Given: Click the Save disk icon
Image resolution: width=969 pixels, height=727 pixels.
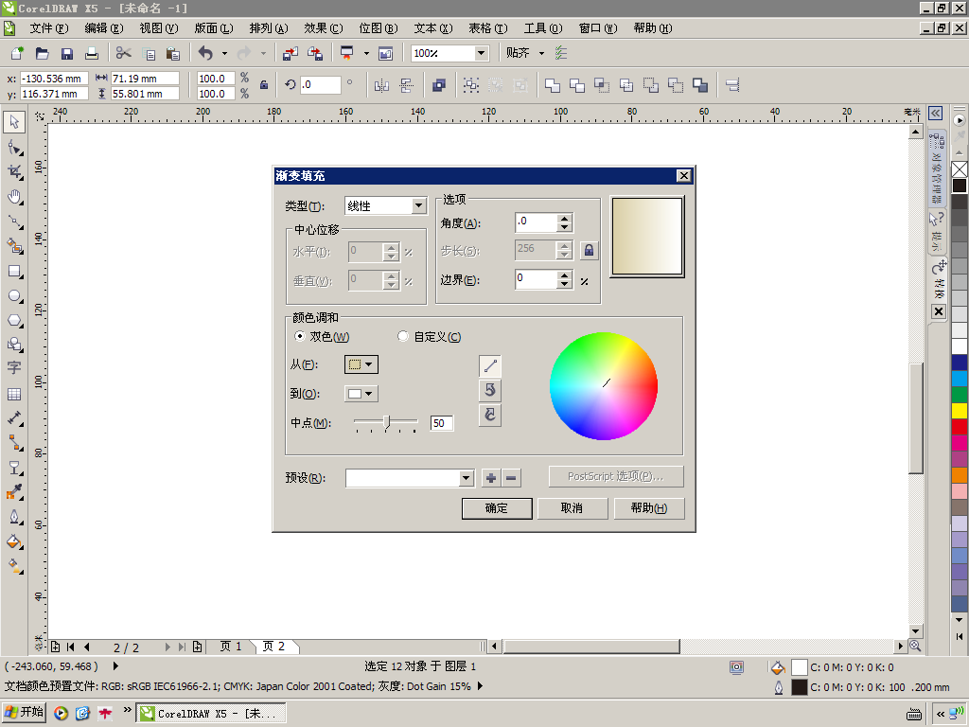Looking at the screenshot, I should tap(67, 54).
